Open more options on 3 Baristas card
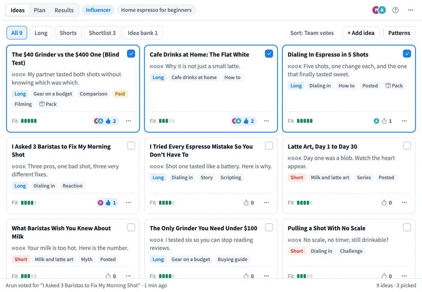This screenshot has height=292, width=422. coord(128,203)
